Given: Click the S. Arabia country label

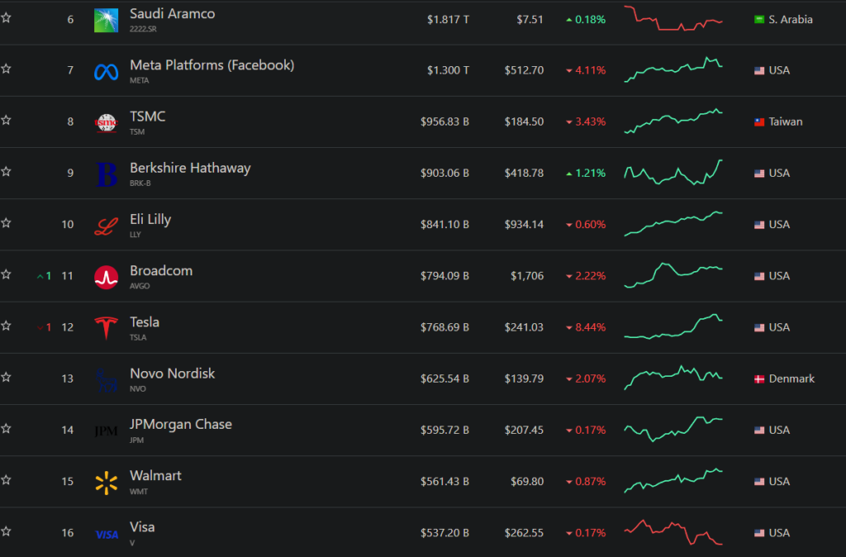Looking at the screenshot, I should pyautogui.click(x=791, y=20).
